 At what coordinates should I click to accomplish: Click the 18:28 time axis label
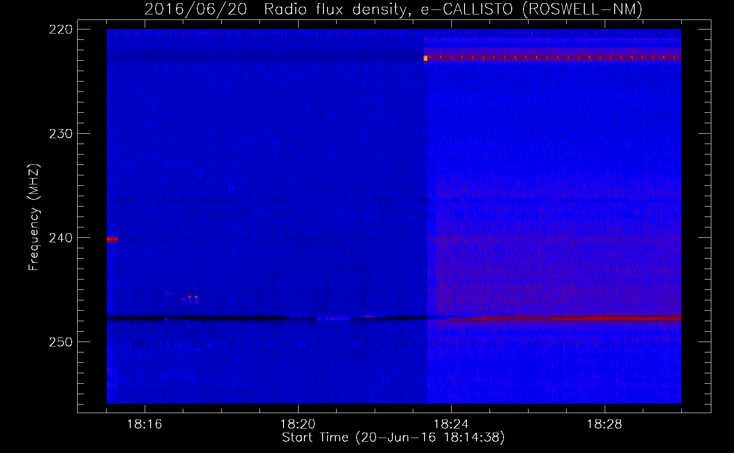pyautogui.click(x=605, y=424)
